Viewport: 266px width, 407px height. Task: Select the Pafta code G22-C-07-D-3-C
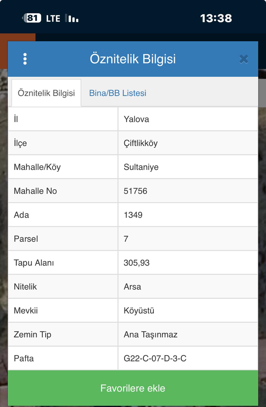pos(155,358)
